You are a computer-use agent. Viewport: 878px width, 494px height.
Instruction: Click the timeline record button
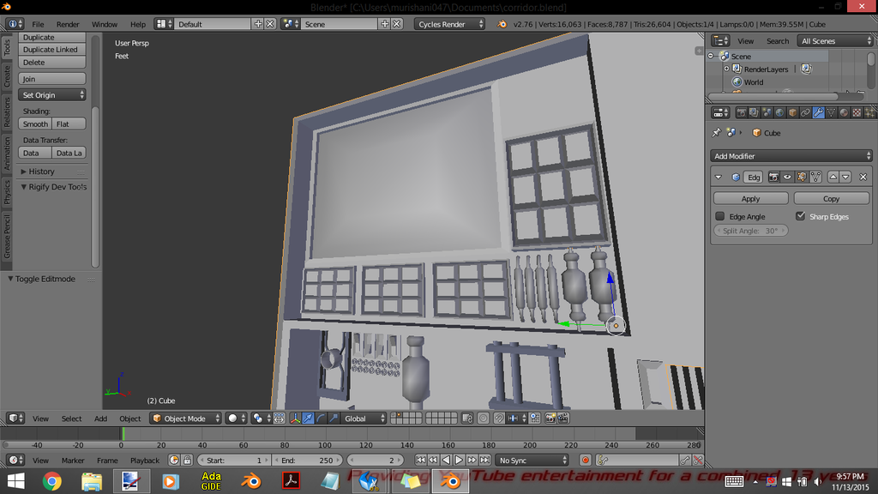586,461
